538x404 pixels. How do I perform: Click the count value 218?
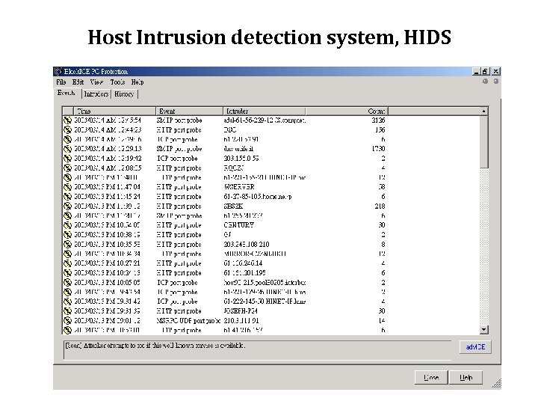[x=380, y=206]
